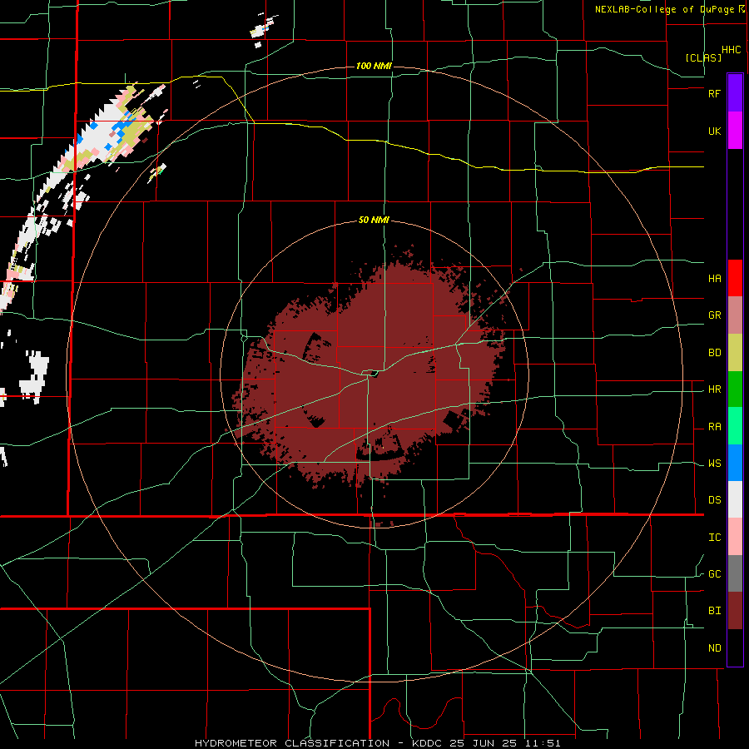Click the [CLAS] units label

(x=703, y=57)
